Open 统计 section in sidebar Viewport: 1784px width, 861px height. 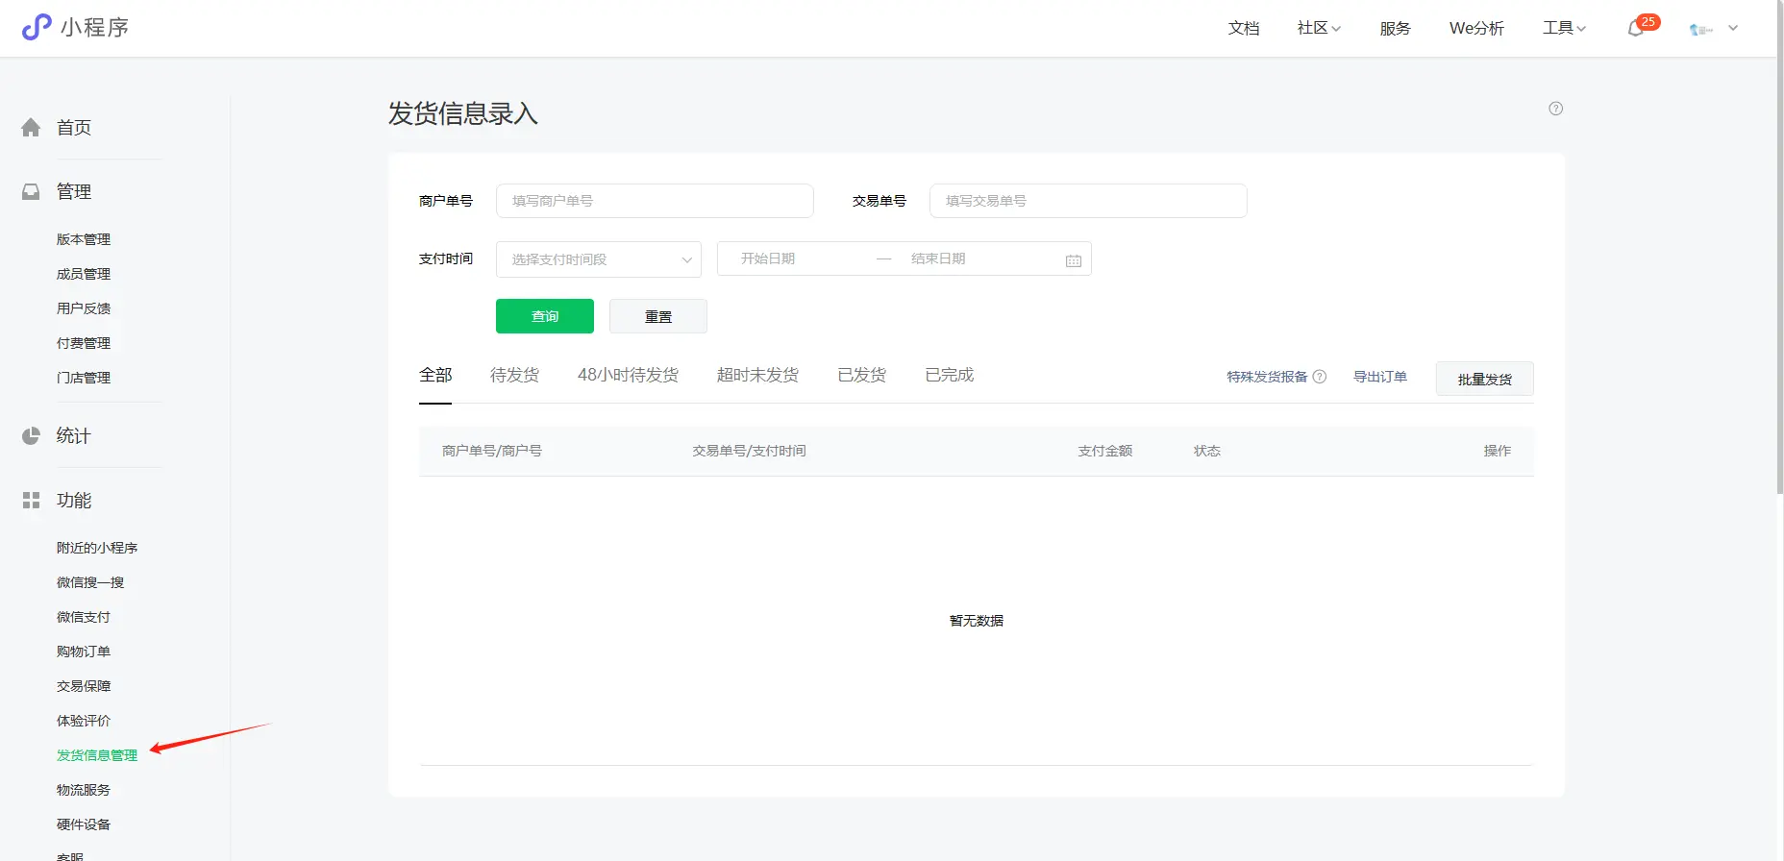(74, 435)
